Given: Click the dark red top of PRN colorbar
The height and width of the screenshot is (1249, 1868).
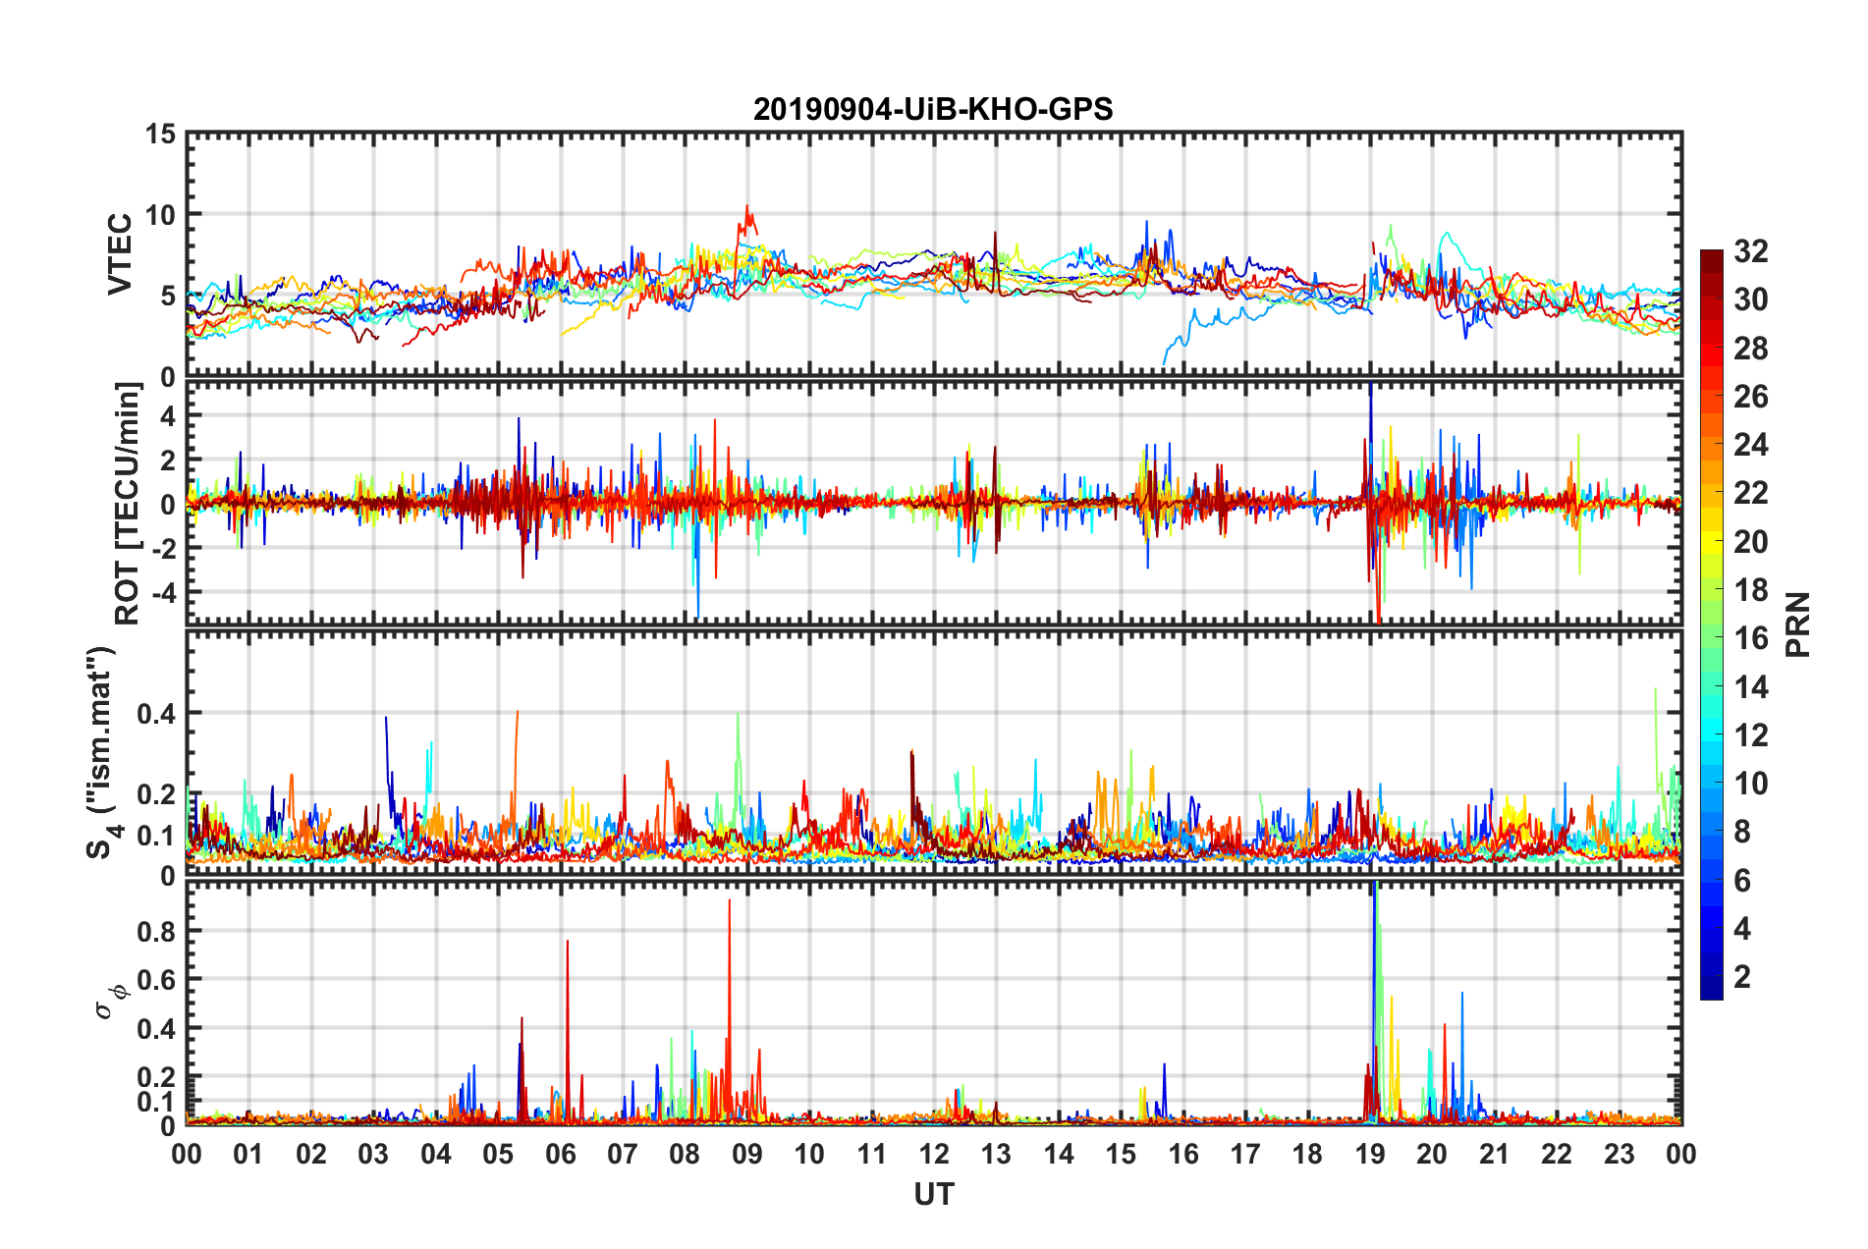Looking at the screenshot, I should click(1712, 259).
